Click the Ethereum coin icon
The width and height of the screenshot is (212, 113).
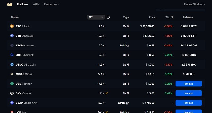tap(12, 36)
